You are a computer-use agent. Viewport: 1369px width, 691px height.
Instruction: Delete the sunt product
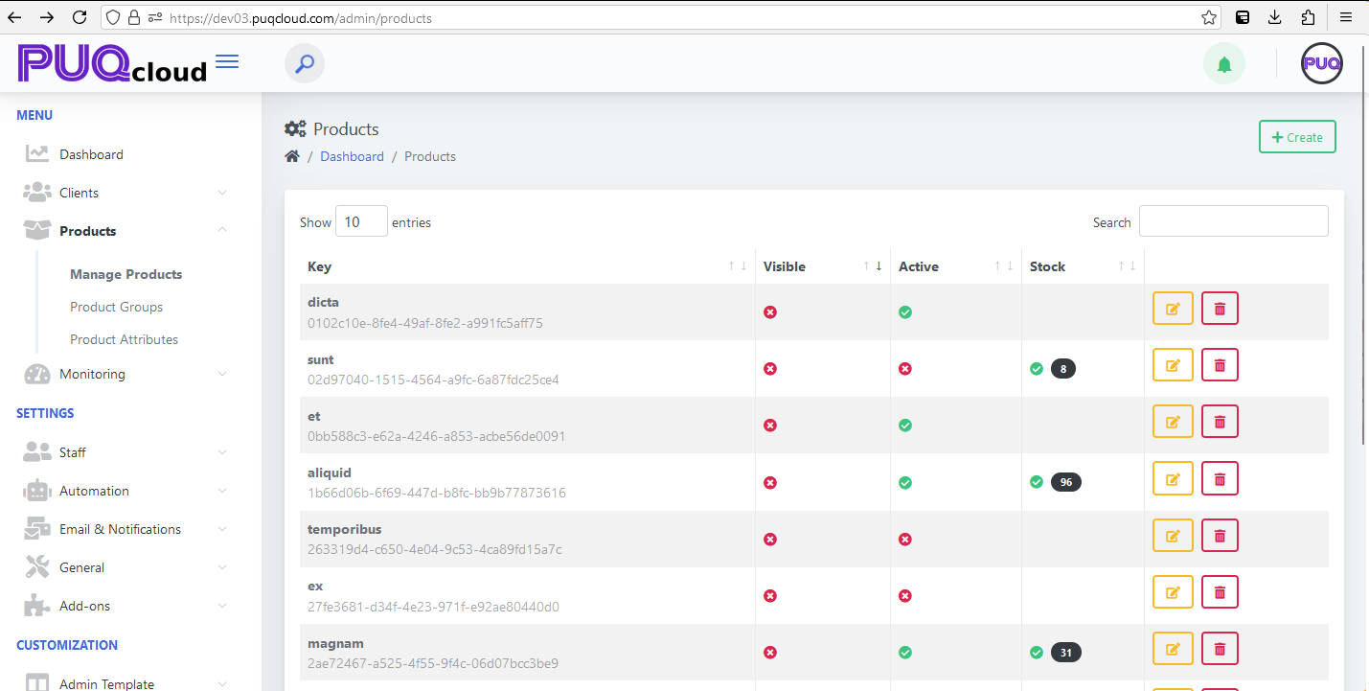coord(1220,365)
